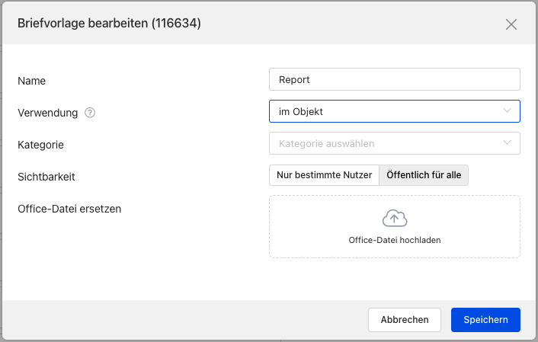Screen dimensions: 538x342
Task: Click the Name field label
Action: (x=31, y=81)
